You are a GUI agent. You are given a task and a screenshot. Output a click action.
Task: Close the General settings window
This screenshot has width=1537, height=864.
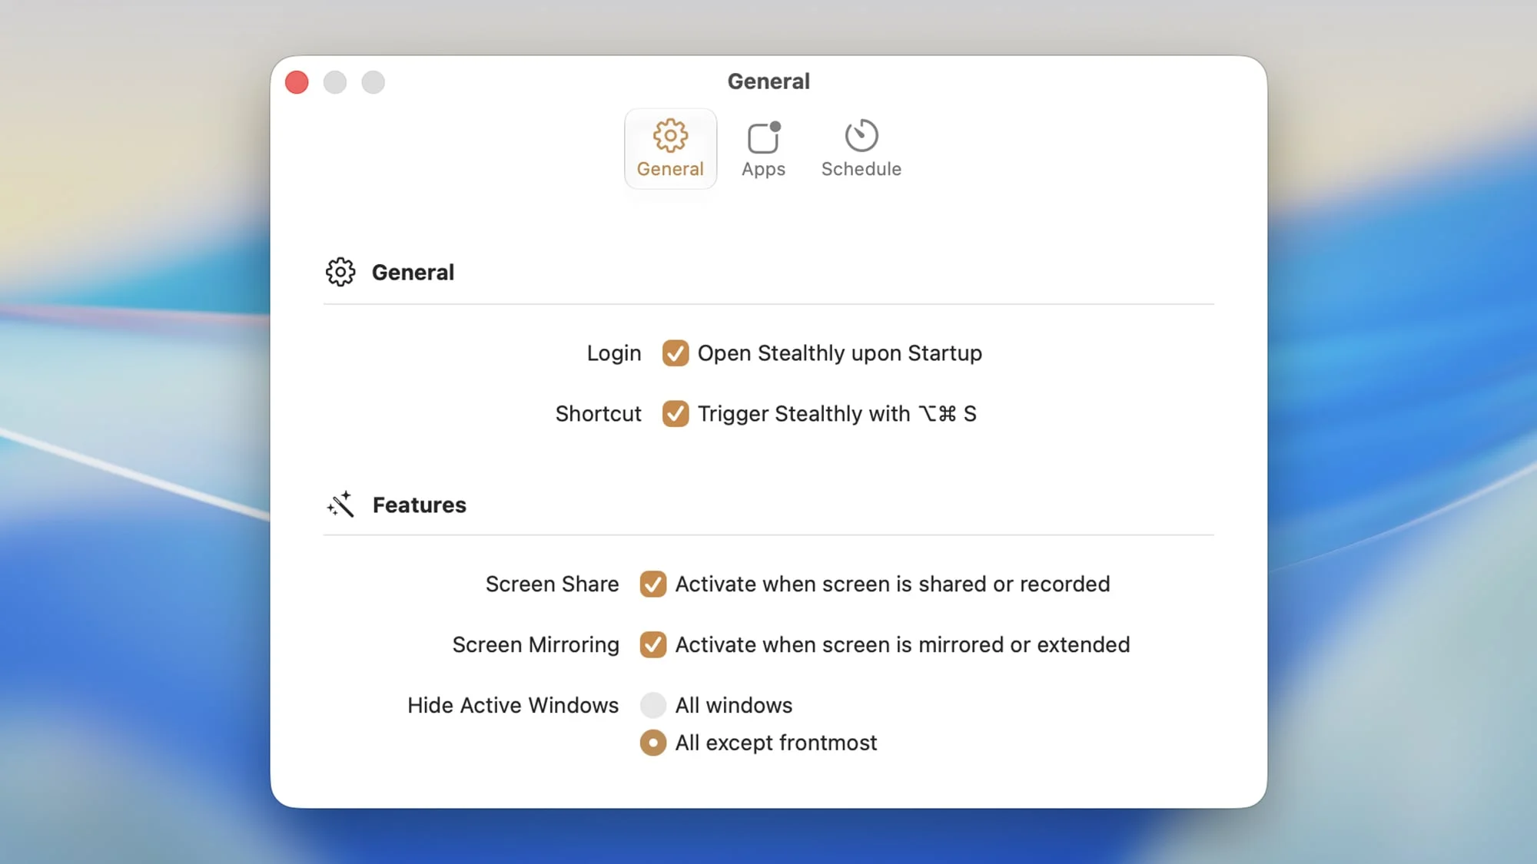[x=297, y=82]
